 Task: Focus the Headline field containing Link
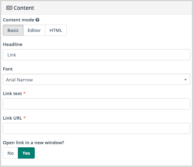(96, 55)
